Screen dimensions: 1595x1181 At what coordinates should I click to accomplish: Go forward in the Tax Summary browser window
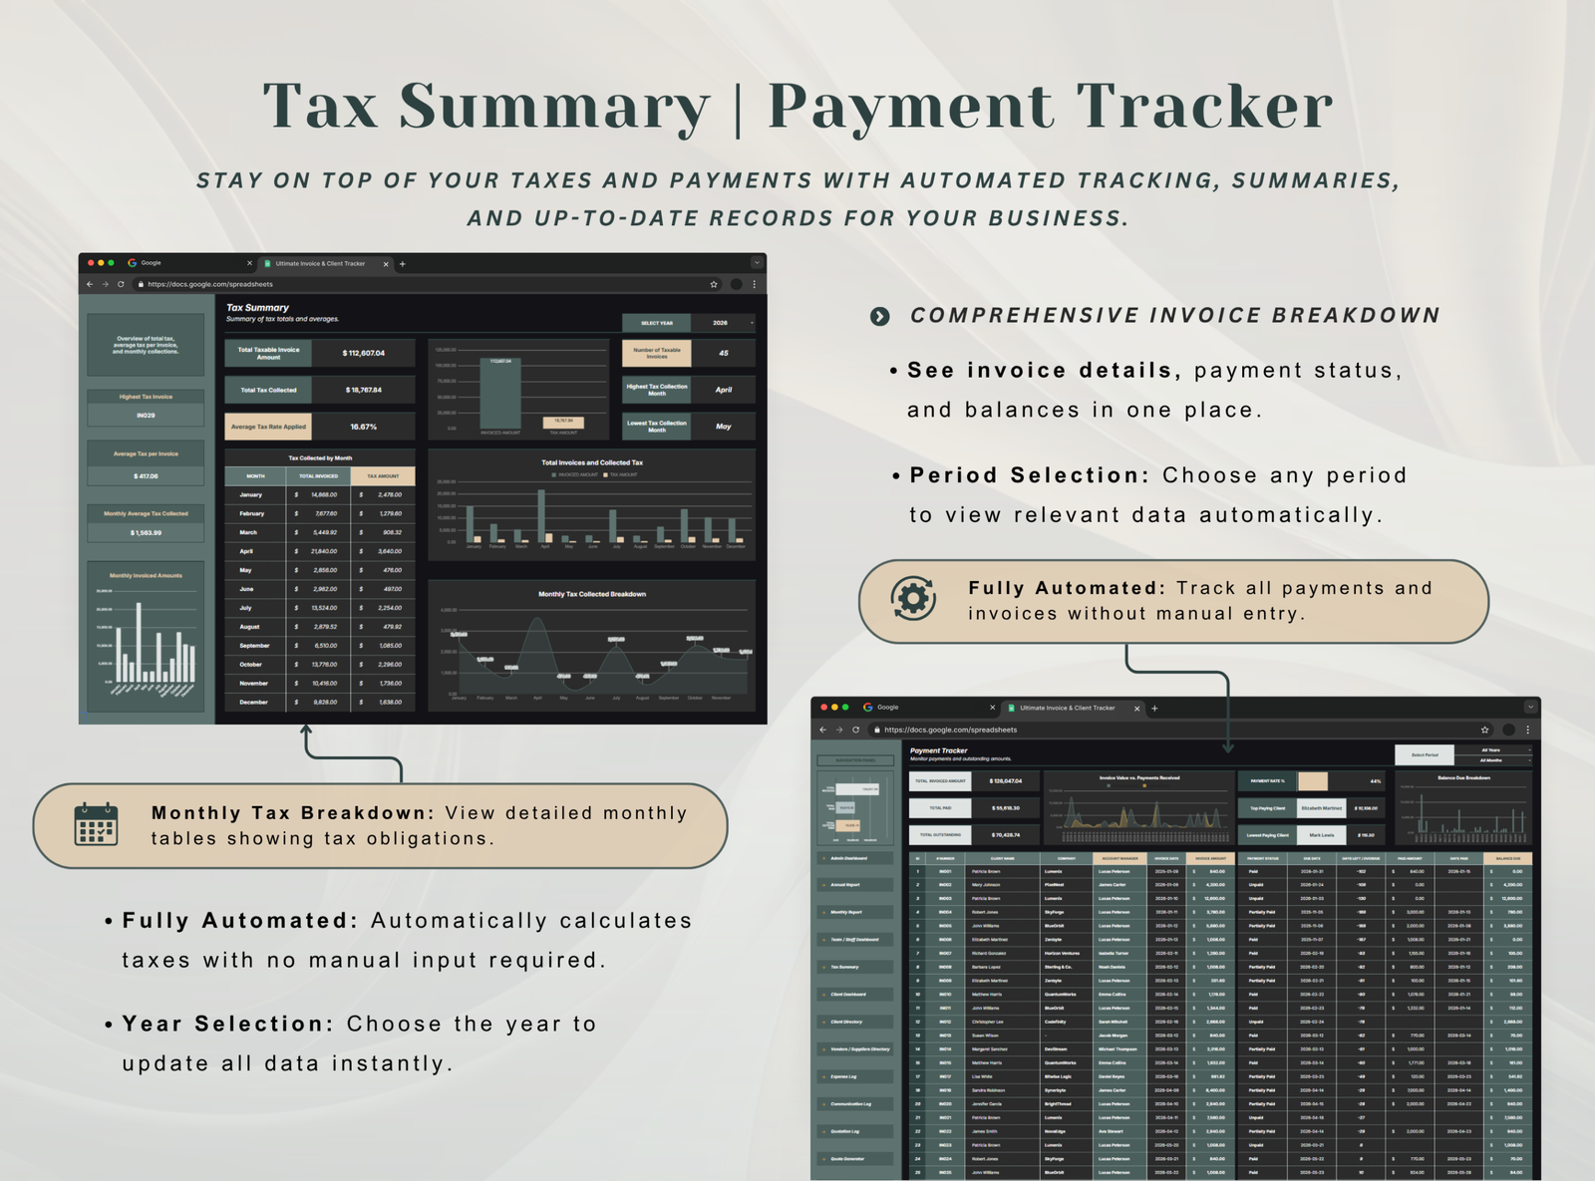pyautogui.click(x=105, y=284)
